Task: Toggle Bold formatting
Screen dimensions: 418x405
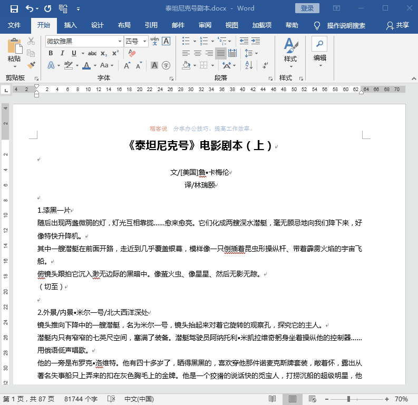Action: [x=51, y=53]
